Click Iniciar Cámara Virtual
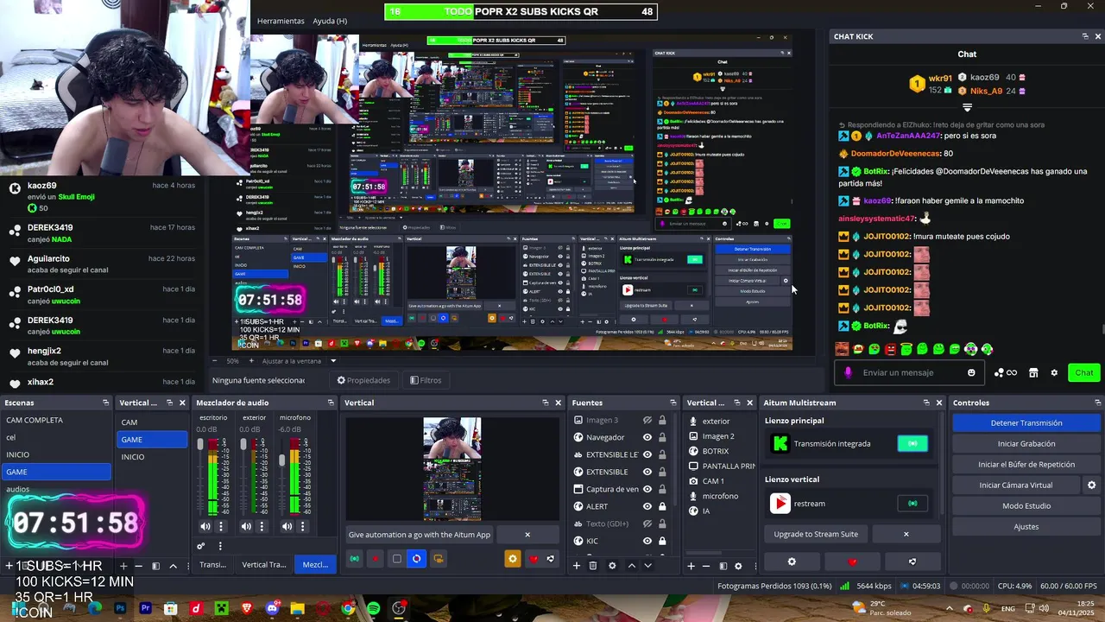 click(x=1015, y=486)
